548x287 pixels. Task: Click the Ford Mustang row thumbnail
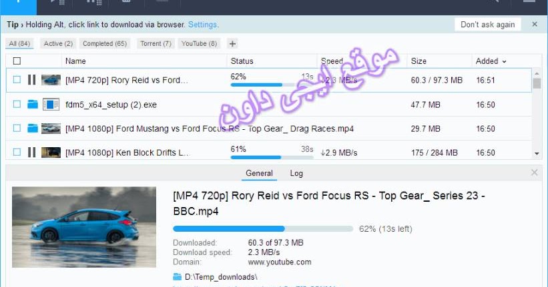click(51, 129)
